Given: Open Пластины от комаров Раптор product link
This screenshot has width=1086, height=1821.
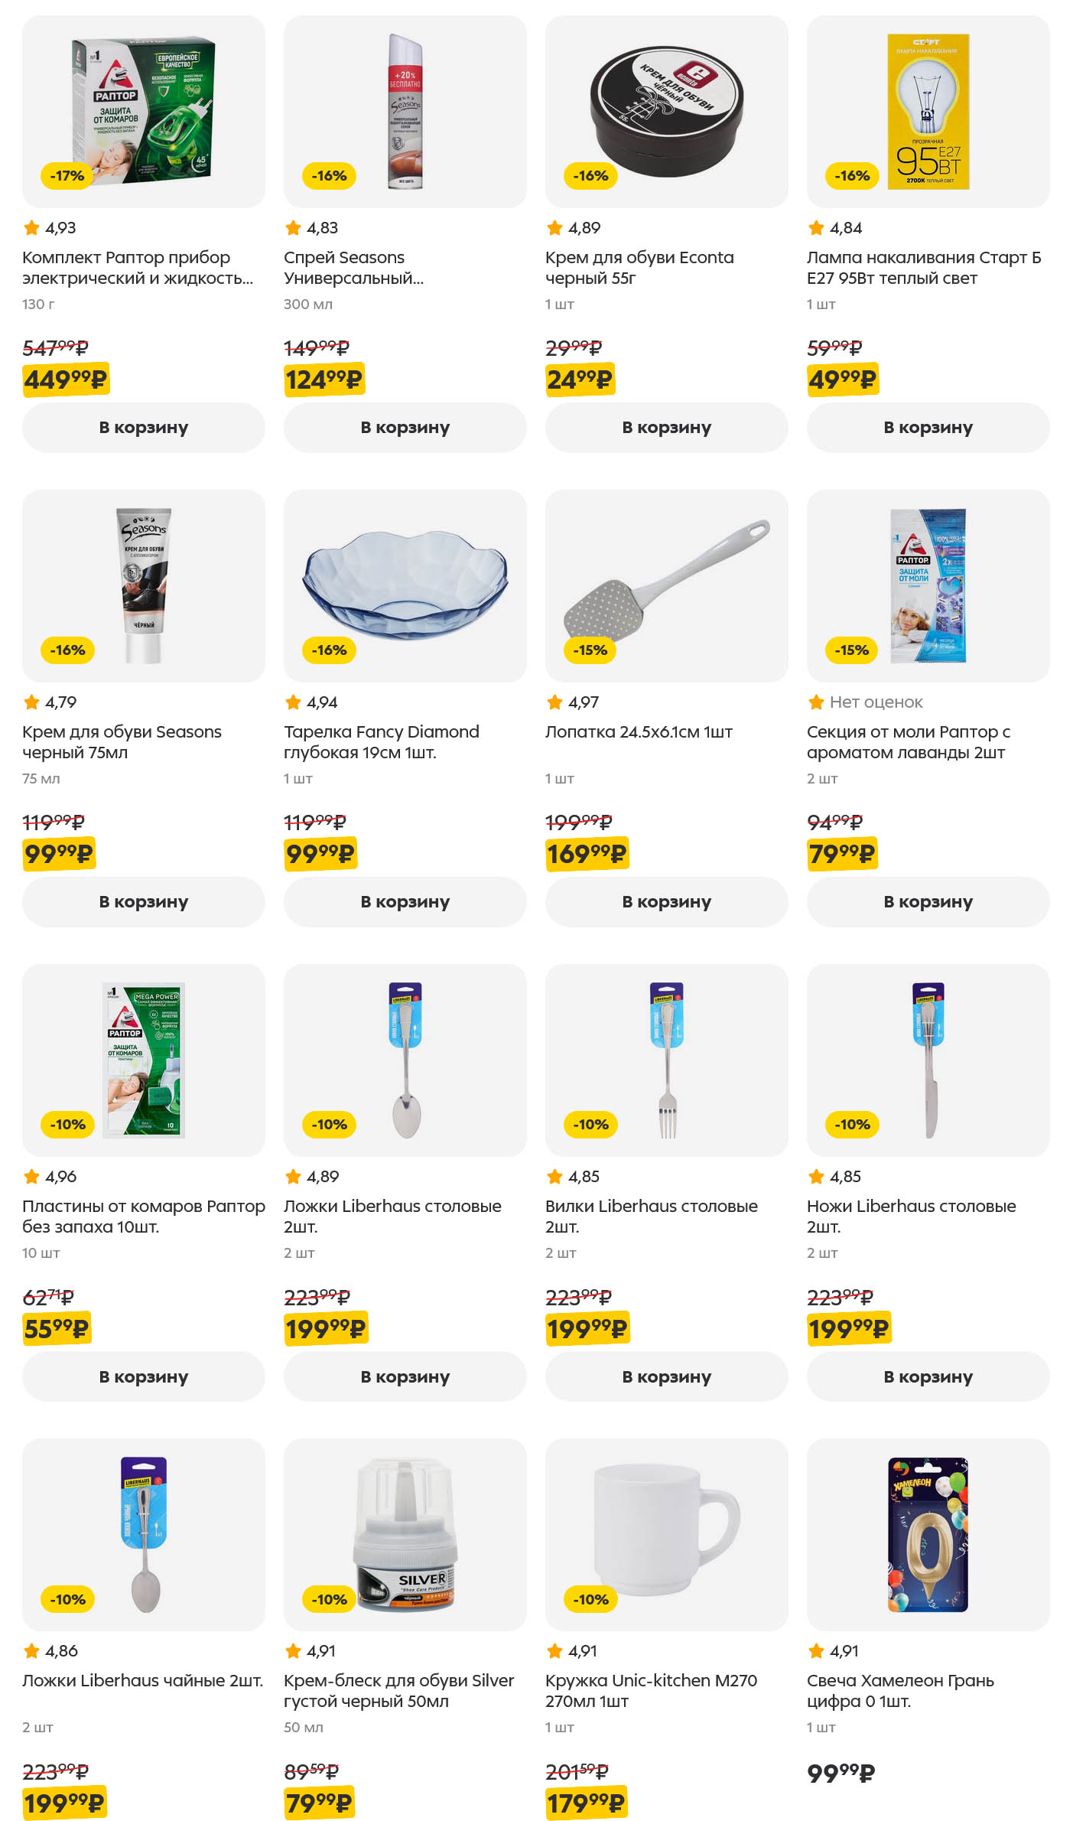Looking at the screenshot, I should coord(143,1217).
